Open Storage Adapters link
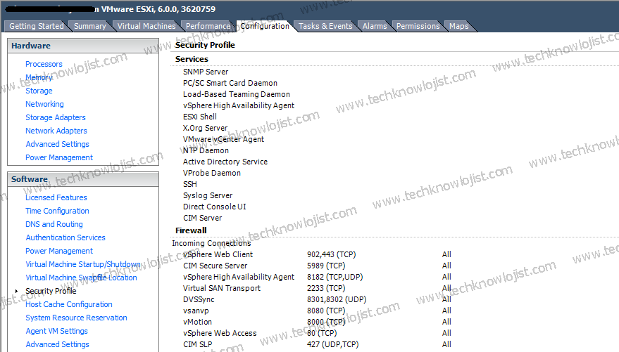This screenshot has width=619, height=352. [55, 117]
